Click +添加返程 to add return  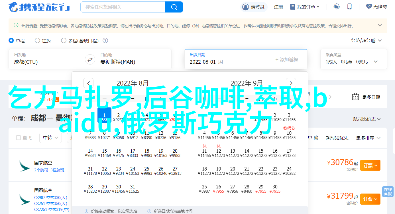click(x=287, y=59)
